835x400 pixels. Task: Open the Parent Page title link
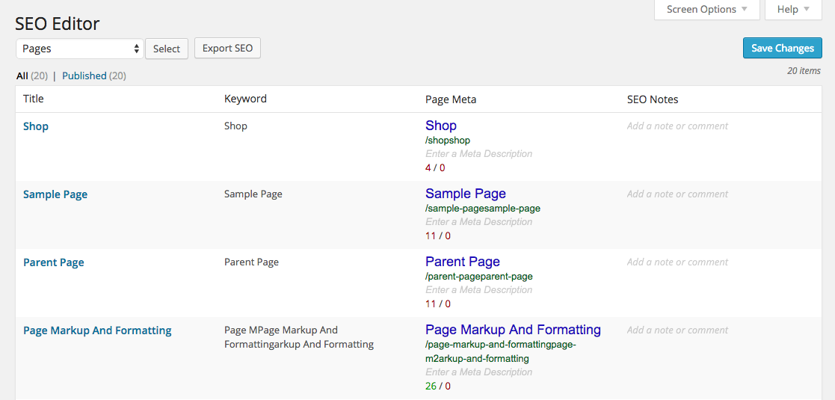pos(54,262)
